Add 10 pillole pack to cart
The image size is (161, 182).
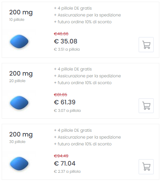tap(146, 44)
